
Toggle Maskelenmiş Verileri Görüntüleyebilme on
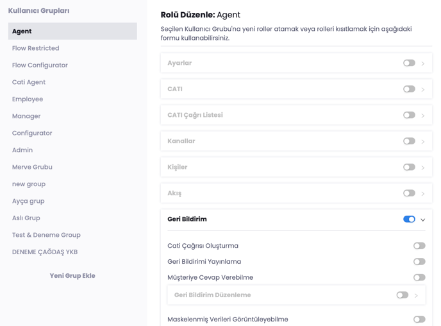coord(419,320)
